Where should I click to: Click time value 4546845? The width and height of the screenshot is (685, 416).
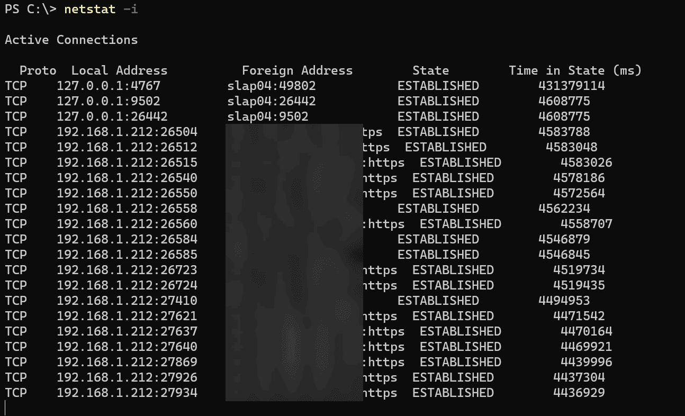564,255
